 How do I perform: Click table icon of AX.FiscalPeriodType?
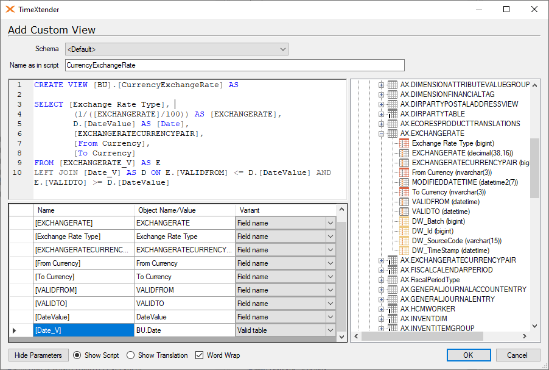pyautogui.click(x=393, y=280)
